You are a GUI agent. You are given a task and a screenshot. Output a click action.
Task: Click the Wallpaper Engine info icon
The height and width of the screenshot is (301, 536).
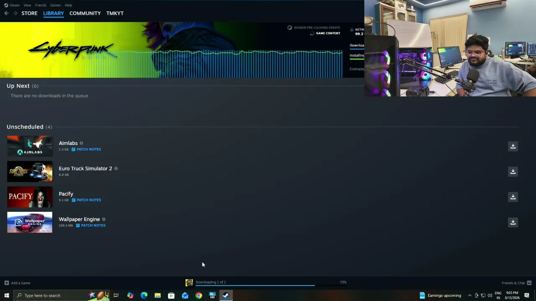(103, 219)
